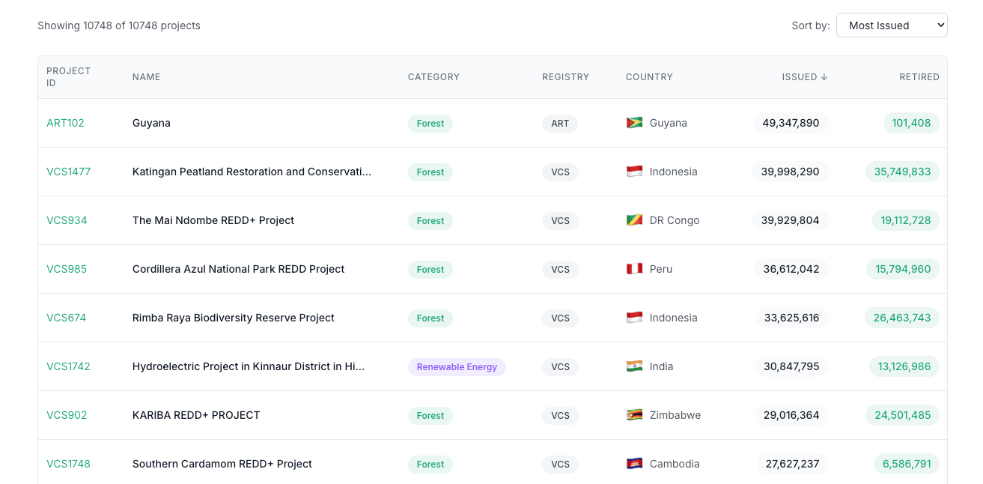
Task: Toggle the VCS registry badge on VCS934 row
Action: pyautogui.click(x=560, y=220)
